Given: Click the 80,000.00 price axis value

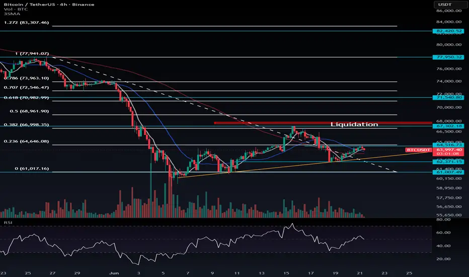Looking at the screenshot, I should coord(449,45).
